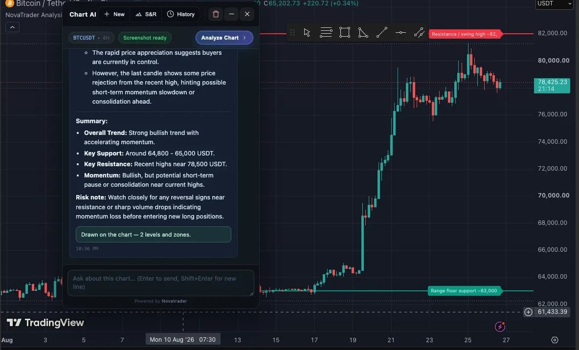Select the horizontal lines drawing tool
This screenshot has height=350, width=579.
(326, 32)
